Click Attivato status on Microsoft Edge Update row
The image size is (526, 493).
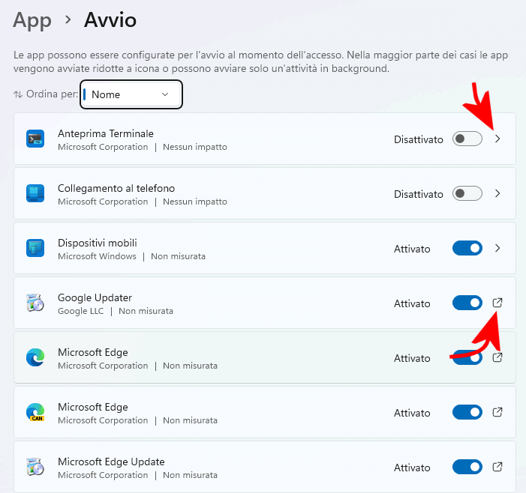point(412,468)
